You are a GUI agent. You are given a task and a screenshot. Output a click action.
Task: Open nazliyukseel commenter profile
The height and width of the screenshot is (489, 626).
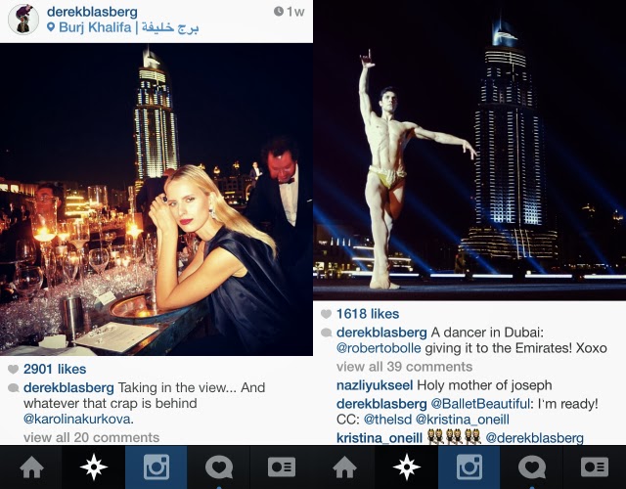coord(375,385)
